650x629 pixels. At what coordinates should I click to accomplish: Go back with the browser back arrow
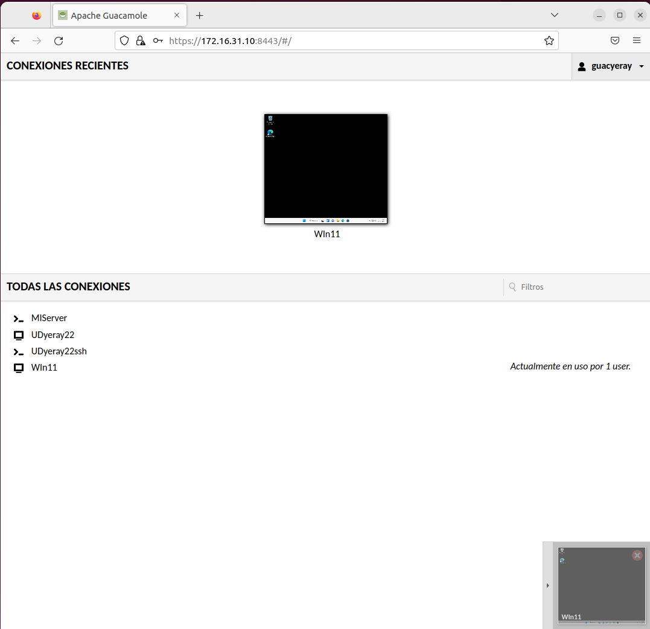15,40
